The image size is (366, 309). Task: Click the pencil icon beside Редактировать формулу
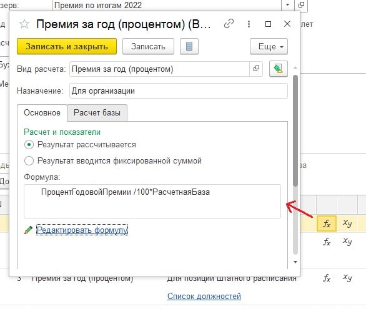29,230
